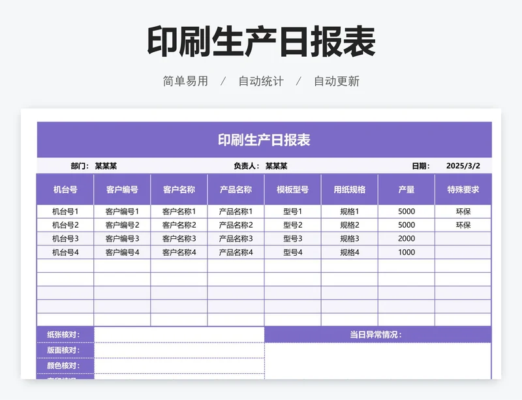Select the '模板型号' column header

(292, 189)
